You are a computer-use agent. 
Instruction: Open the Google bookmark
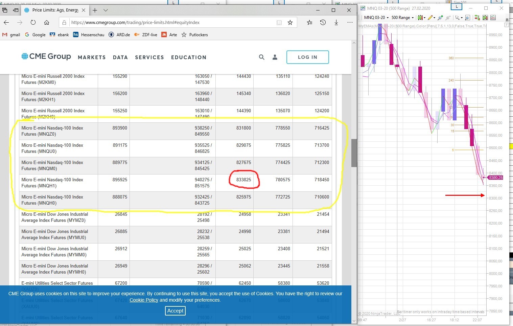point(35,34)
